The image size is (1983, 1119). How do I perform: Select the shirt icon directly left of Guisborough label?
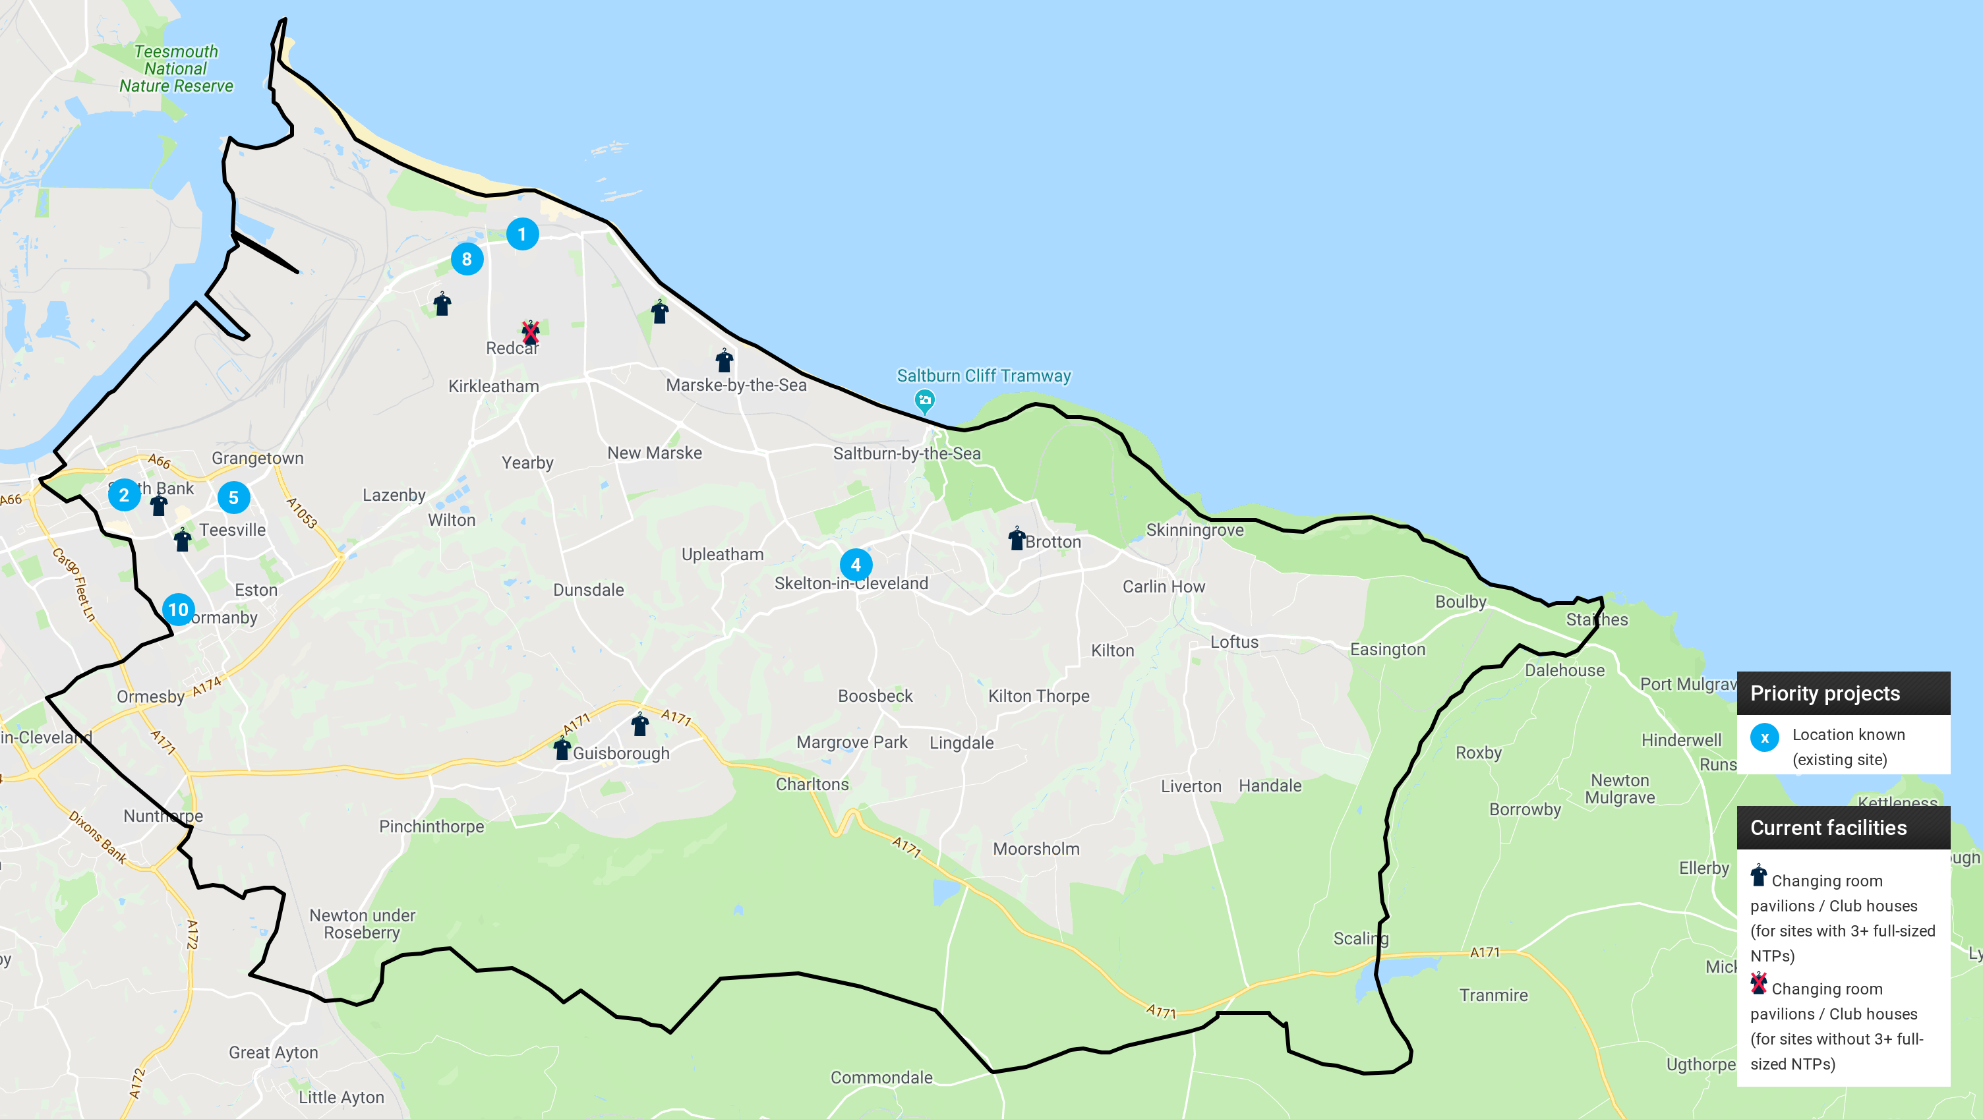click(x=562, y=747)
